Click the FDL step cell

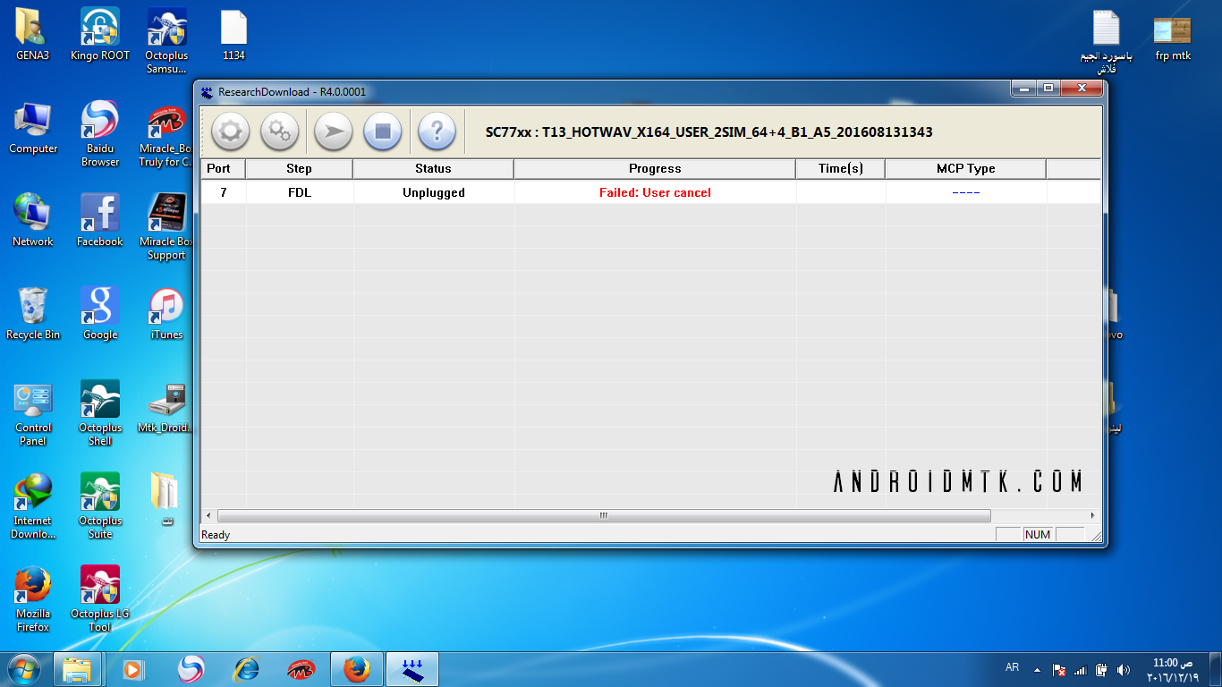tap(300, 192)
